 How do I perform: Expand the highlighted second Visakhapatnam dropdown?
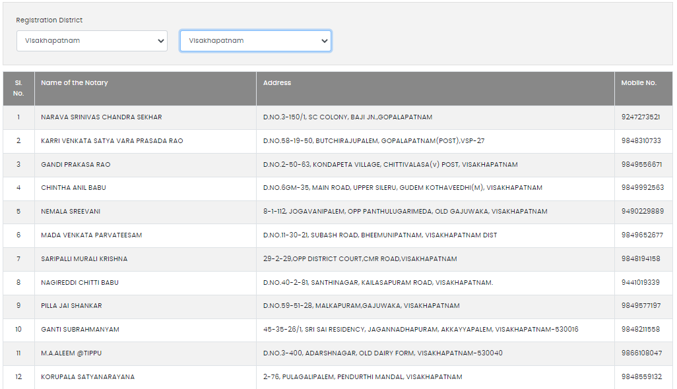click(255, 41)
